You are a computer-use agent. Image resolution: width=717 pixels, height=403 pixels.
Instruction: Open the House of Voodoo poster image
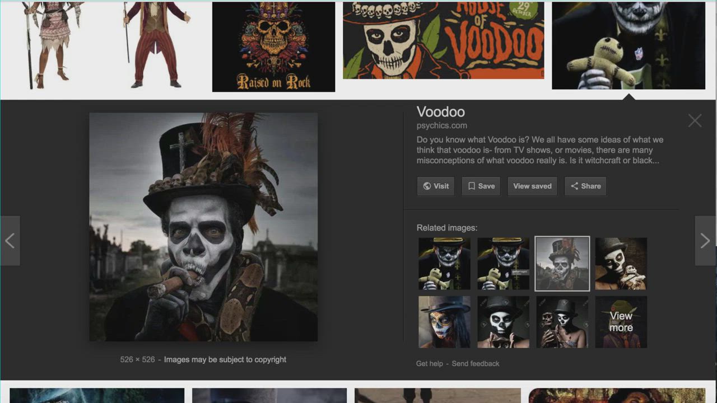click(443, 40)
